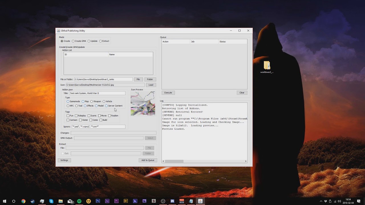This screenshot has height=205, width=365.
Task: Open Discord from the taskbar
Action: tap(172, 201)
